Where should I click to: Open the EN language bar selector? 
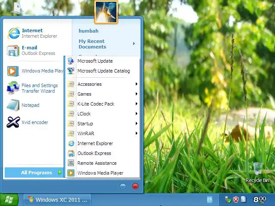click(210, 200)
